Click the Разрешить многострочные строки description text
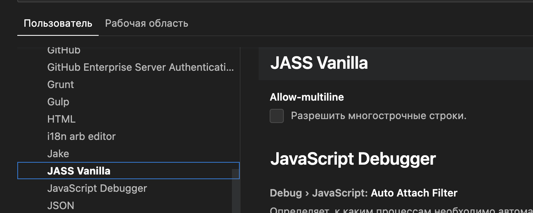The width and height of the screenshot is (533, 213). pos(378,116)
